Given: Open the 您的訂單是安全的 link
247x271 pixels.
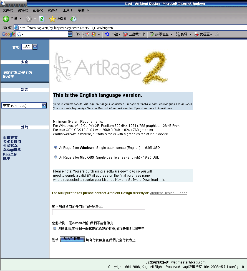Looking at the screenshot, I should (x=17, y=73).
